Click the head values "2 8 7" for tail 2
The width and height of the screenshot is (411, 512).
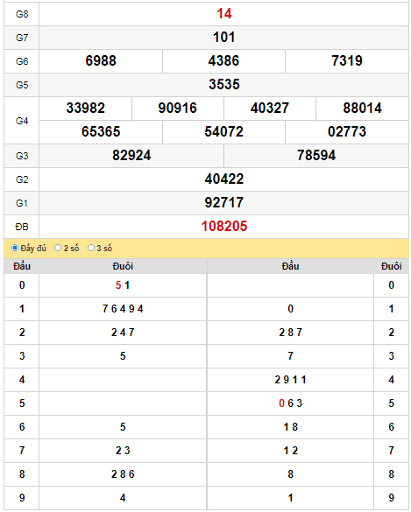click(x=290, y=333)
